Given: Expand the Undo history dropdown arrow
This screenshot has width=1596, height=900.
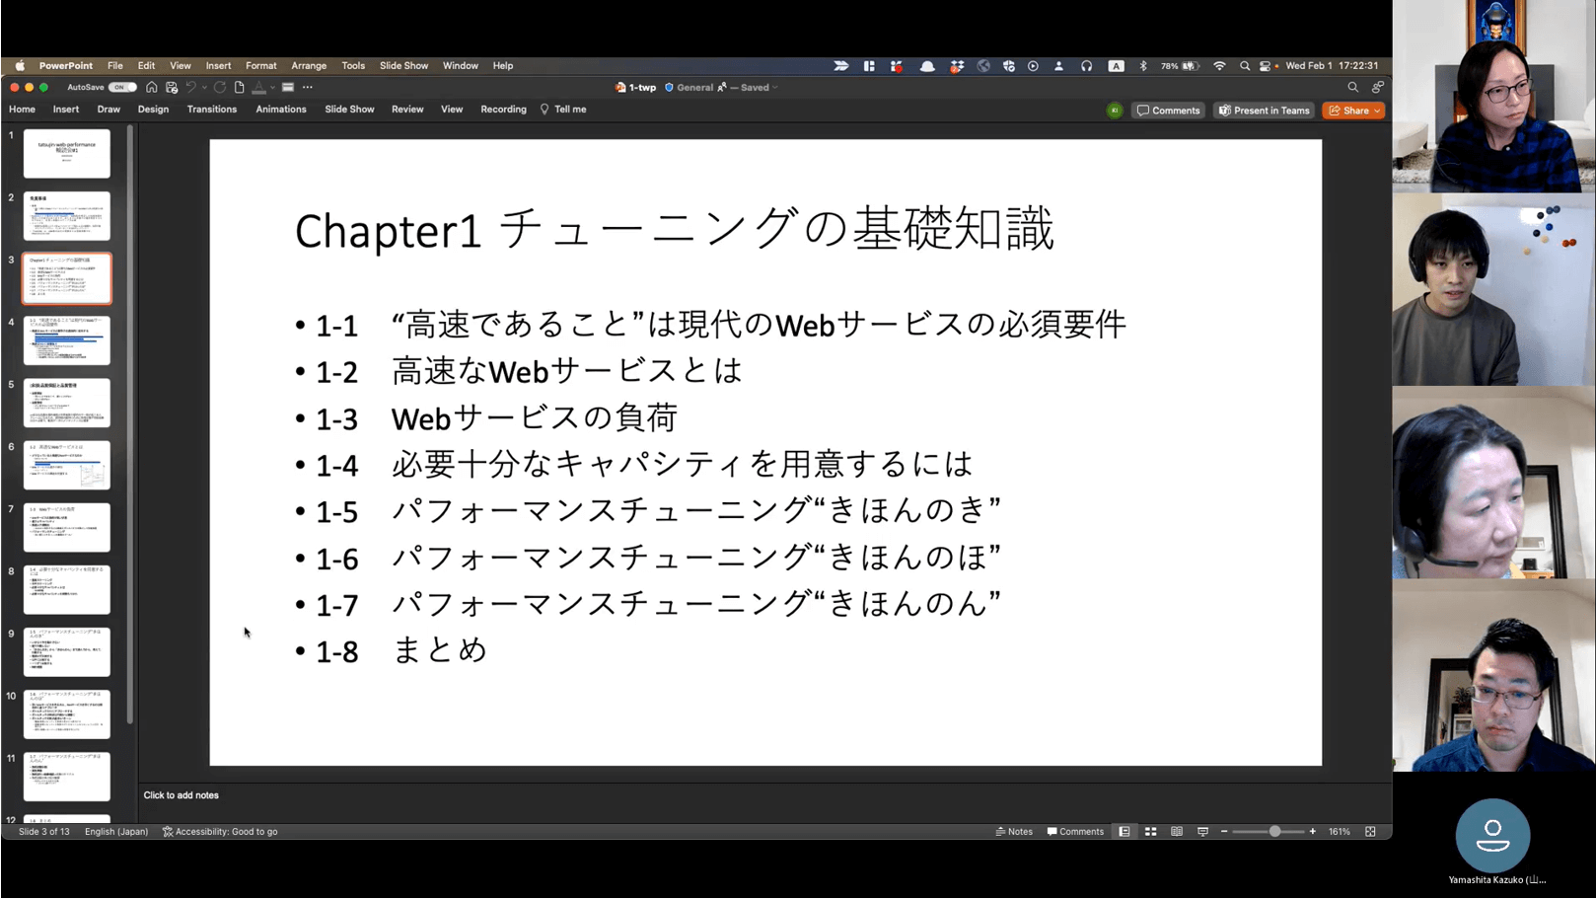Looking at the screenshot, I should coord(204,87).
